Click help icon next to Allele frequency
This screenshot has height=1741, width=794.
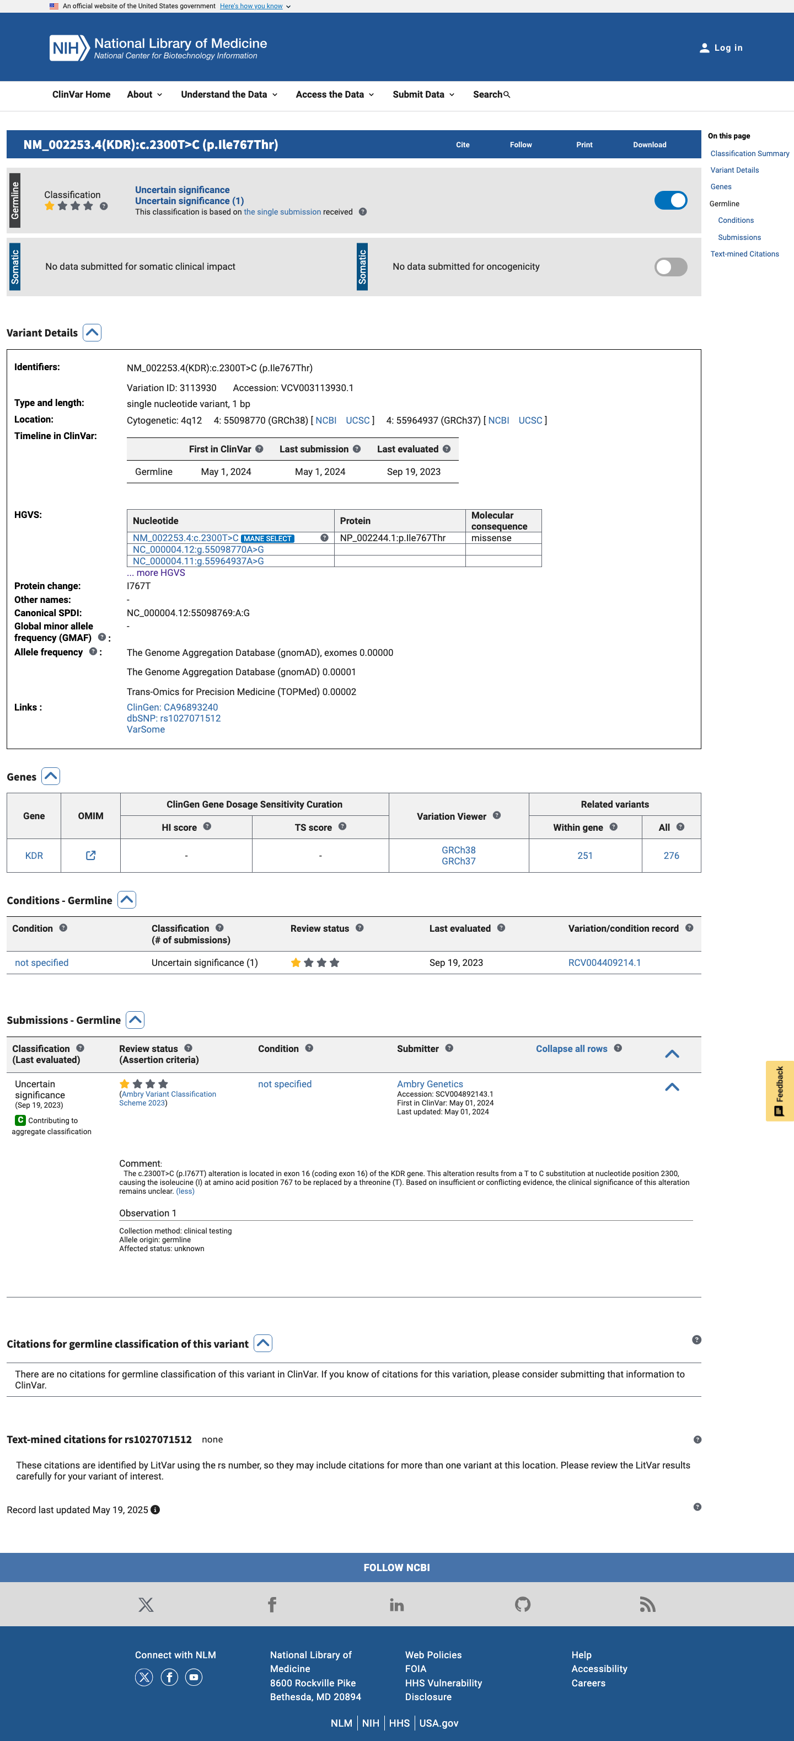93,651
